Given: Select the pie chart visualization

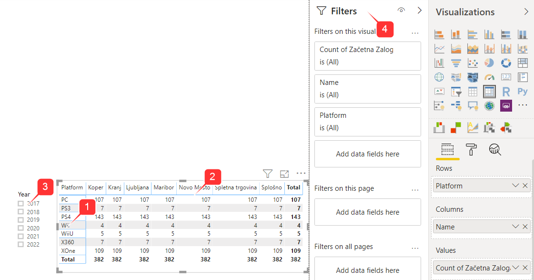Looking at the screenshot, I should pos(489,63).
